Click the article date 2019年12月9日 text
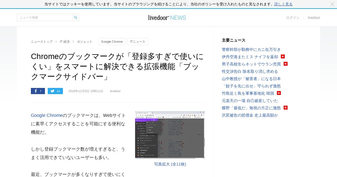This screenshot has width=337, height=177. tap(86, 91)
